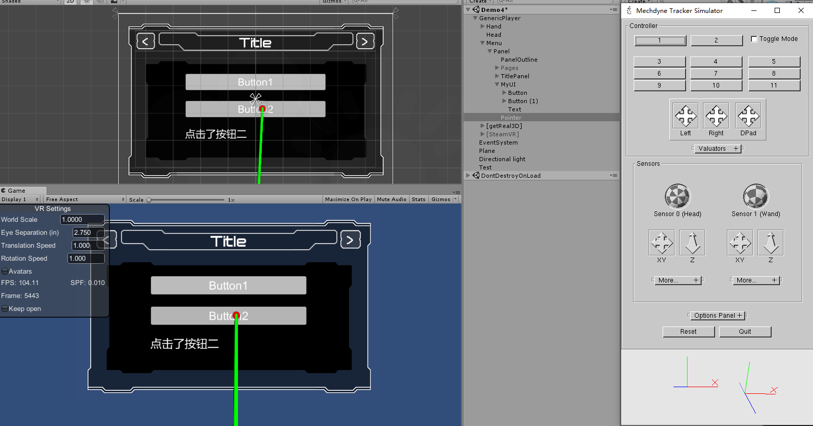The width and height of the screenshot is (813, 426).
Task: Expand More options under Sensor 0
Action: pyautogui.click(x=677, y=280)
